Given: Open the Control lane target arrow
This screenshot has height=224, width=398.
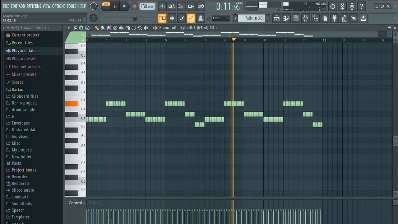Looking at the screenshot, I should [84, 203].
